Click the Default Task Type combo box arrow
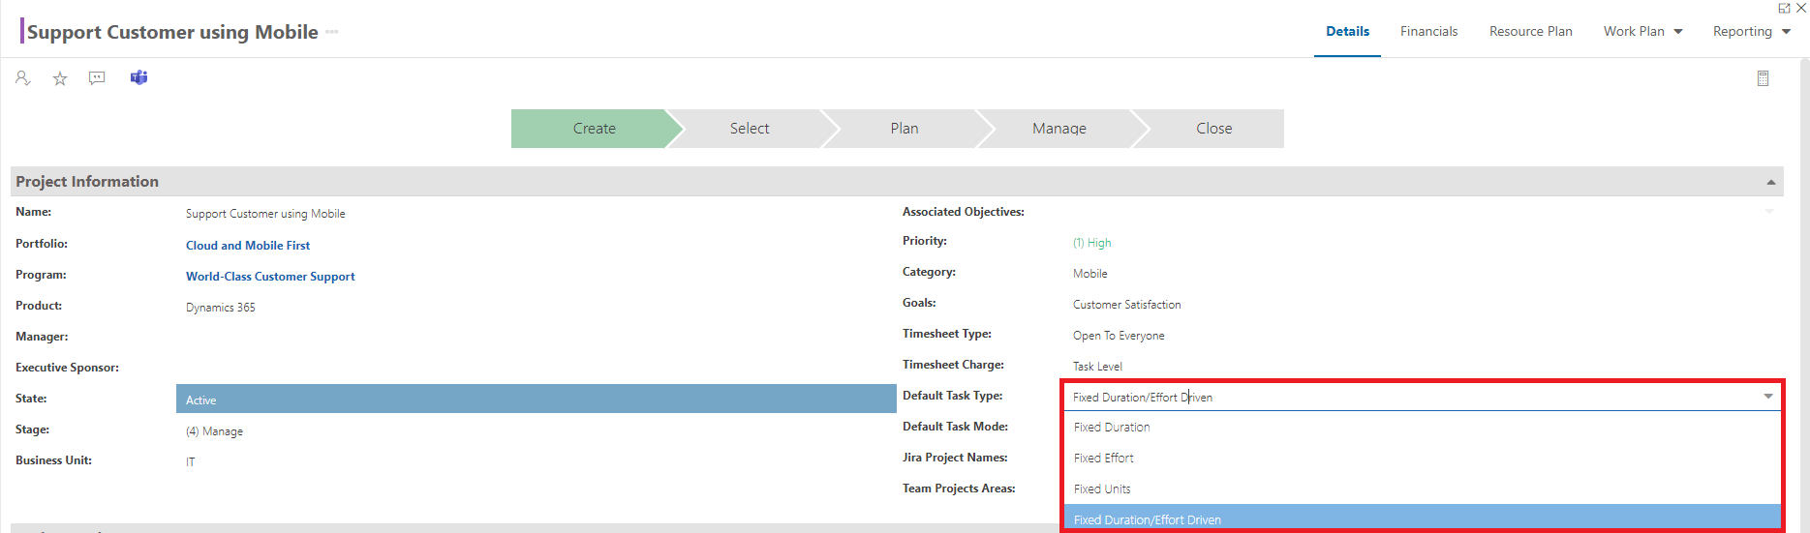Screen dimensions: 1810x533 click(x=1767, y=397)
